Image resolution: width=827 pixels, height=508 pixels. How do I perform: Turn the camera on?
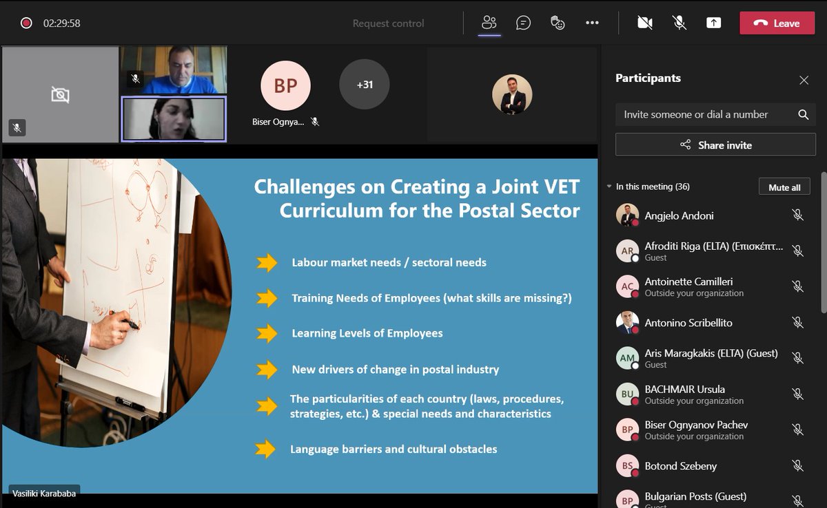(645, 23)
